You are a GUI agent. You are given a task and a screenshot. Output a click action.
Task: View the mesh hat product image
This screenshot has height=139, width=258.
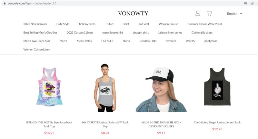tap(161, 89)
